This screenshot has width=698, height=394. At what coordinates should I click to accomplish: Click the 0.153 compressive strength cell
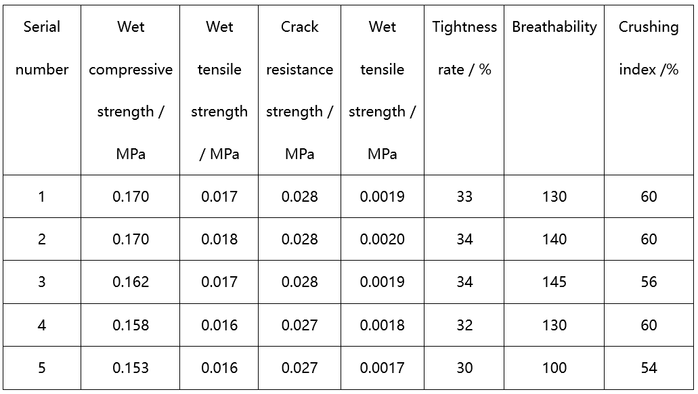pos(131,368)
